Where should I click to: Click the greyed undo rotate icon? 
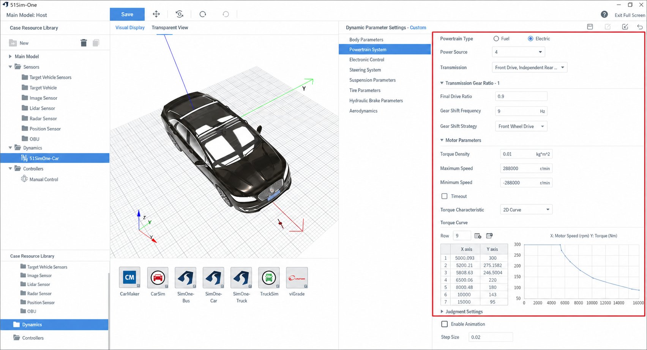pos(226,14)
